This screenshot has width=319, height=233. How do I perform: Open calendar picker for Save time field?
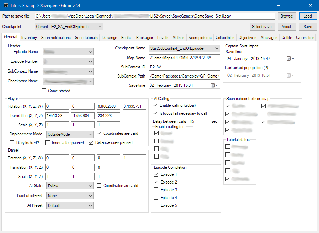coord(214,85)
